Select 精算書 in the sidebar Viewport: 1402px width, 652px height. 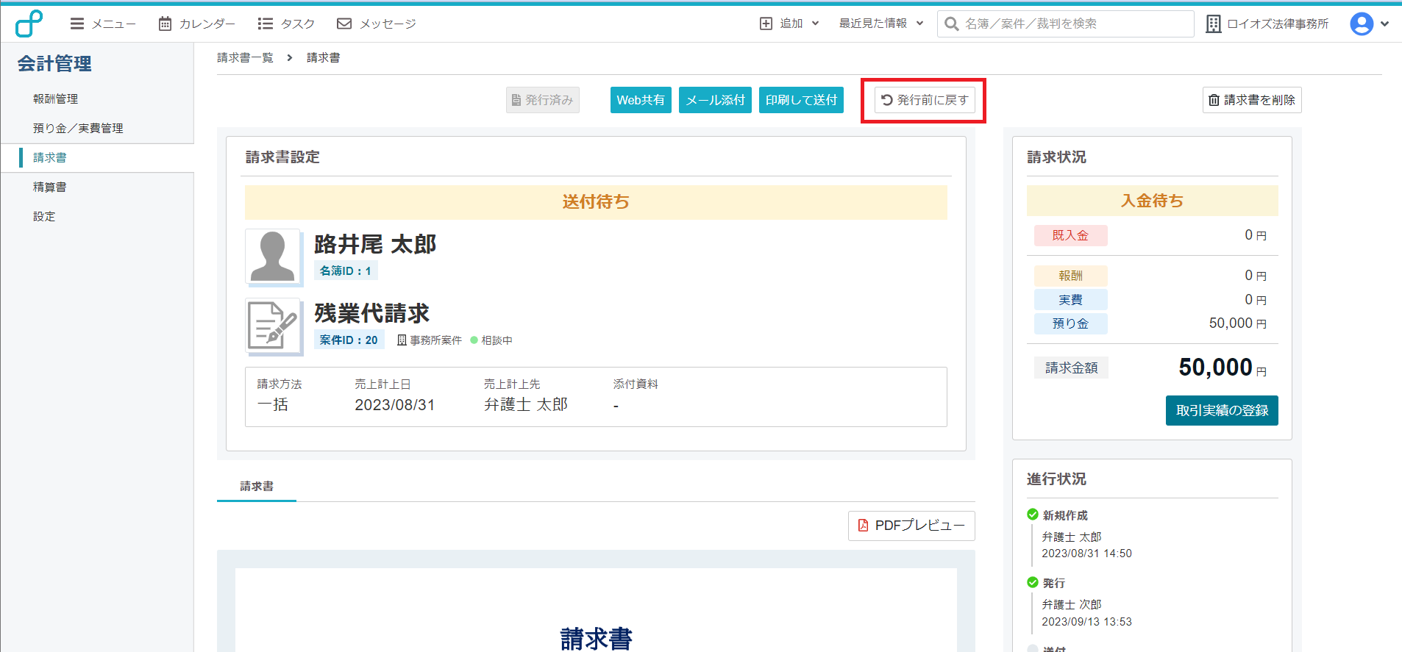pyautogui.click(x=49, y=187)
